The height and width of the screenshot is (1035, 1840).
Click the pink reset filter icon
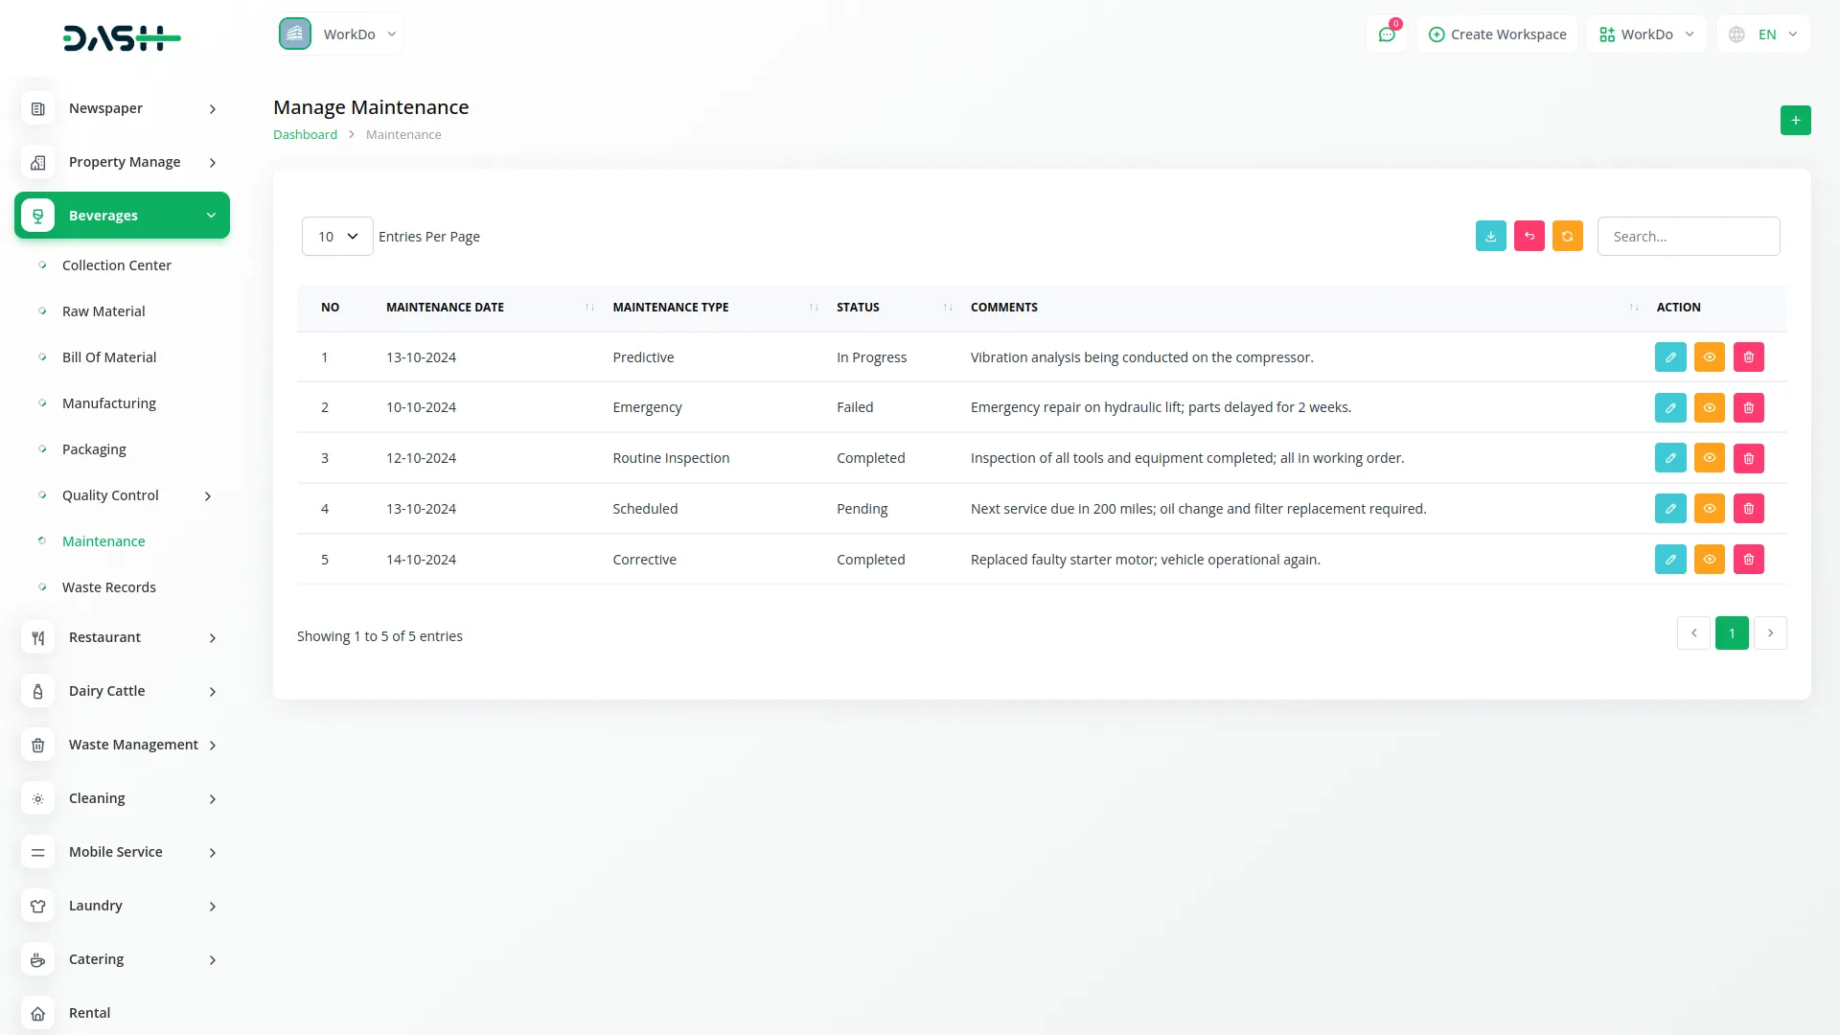click(x=1529, y=236)
